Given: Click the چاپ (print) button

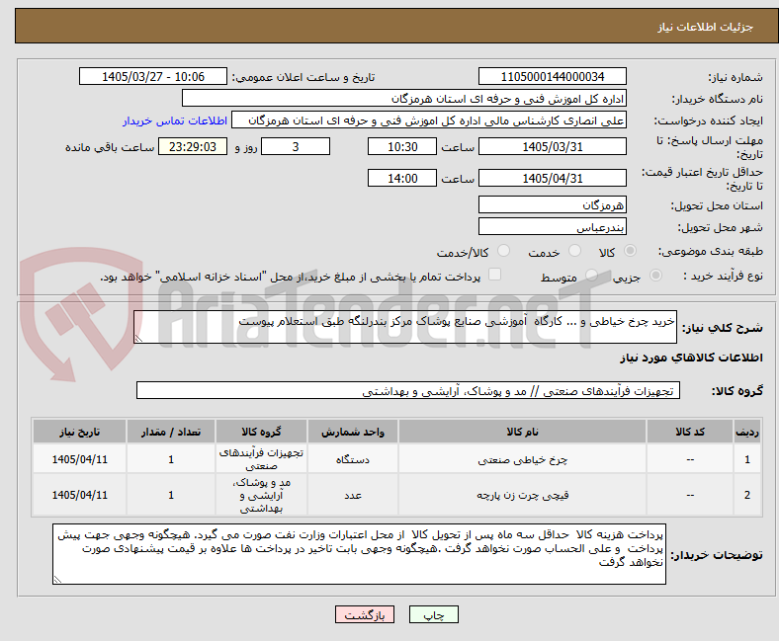Looking at the screenshot, I should 433,614.
